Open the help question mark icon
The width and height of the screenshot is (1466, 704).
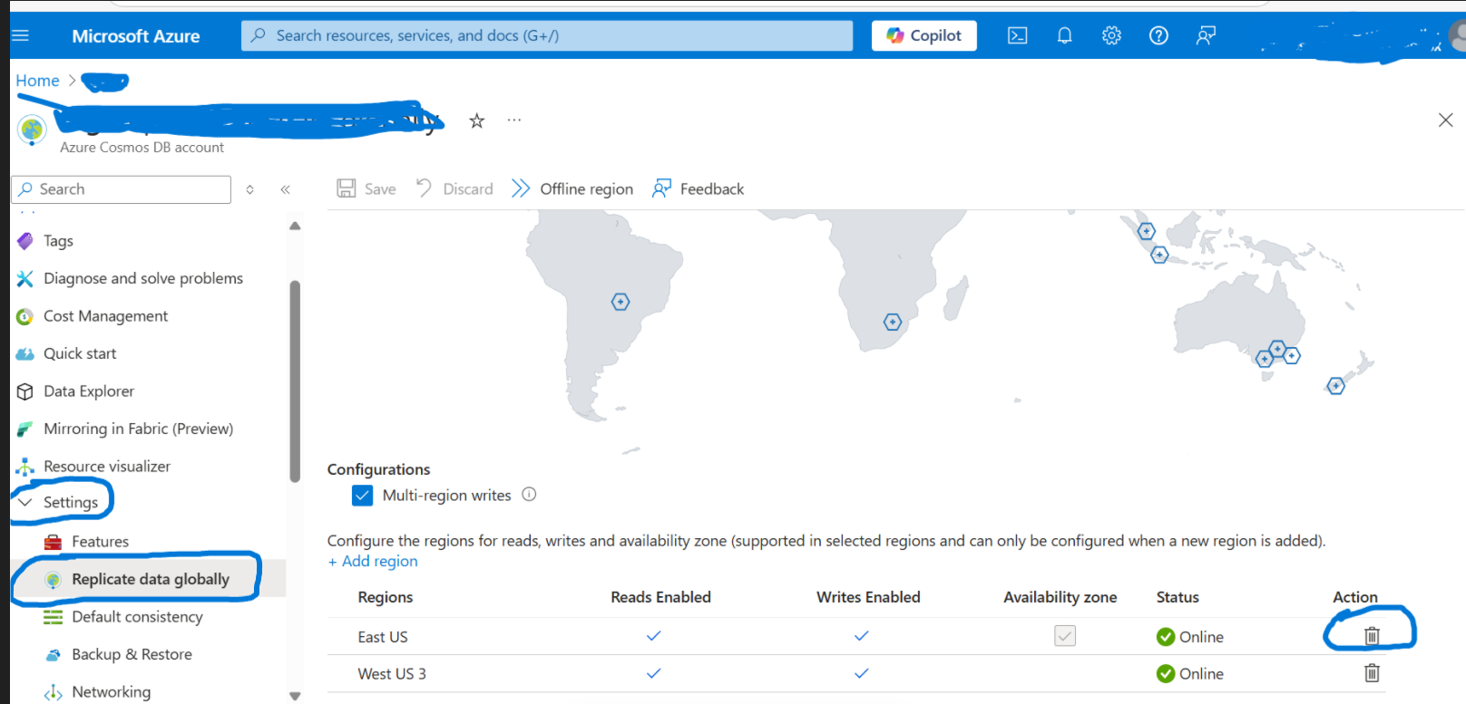[x=1158, y=35]
